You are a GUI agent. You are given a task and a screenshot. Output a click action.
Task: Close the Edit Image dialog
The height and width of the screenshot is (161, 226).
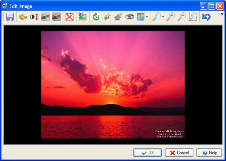(220, 6)
